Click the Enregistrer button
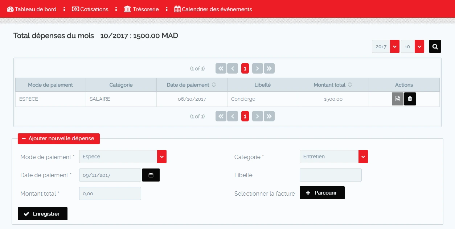The height and width of the screenshot is (229, 455). [x=42, y=214]
